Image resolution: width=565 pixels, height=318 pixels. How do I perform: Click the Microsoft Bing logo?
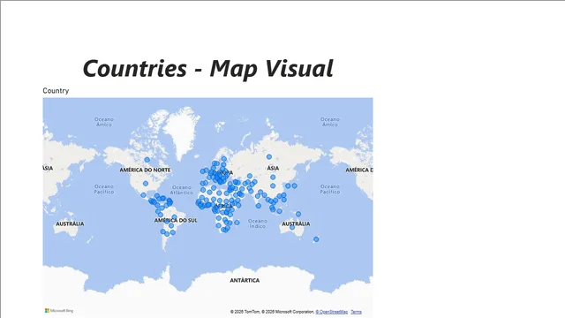pyautogui.click(x=59, y=310)
